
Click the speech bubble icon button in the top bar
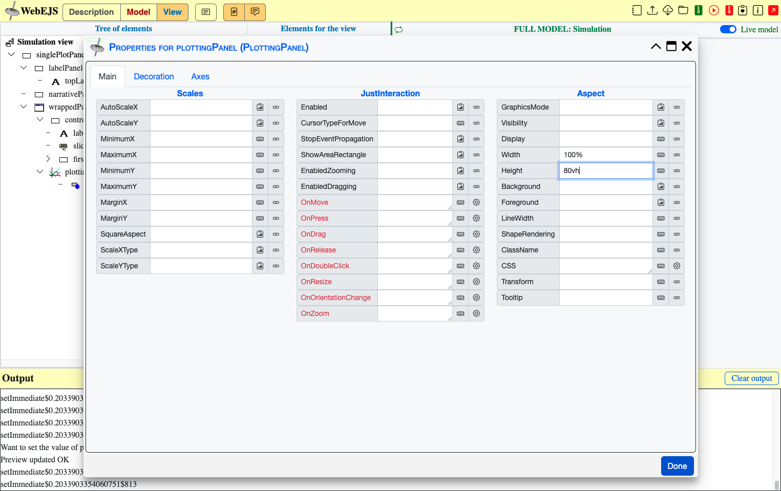click(255, 12)
